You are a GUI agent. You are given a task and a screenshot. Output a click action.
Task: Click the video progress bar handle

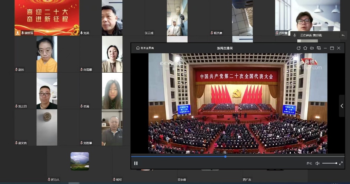(225, 156)
